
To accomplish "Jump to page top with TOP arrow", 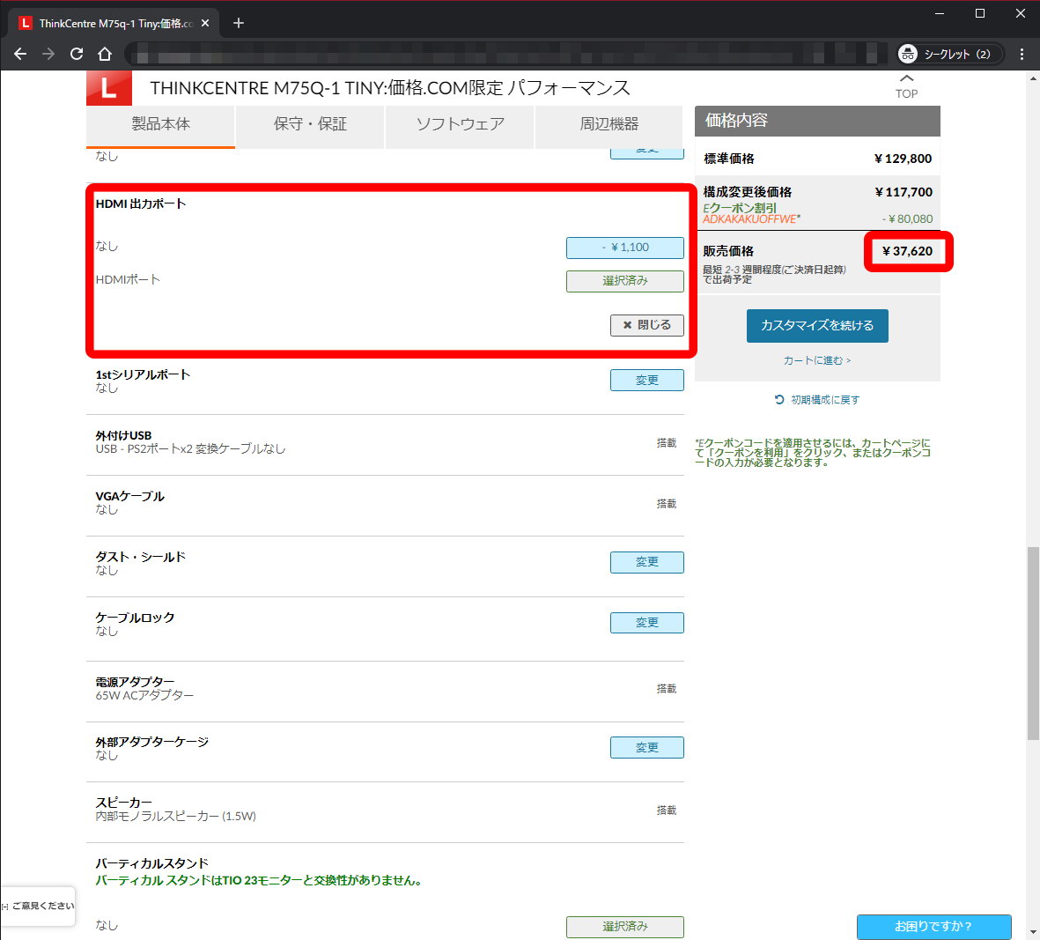I will pyautogui.click(x=906, y=86).
